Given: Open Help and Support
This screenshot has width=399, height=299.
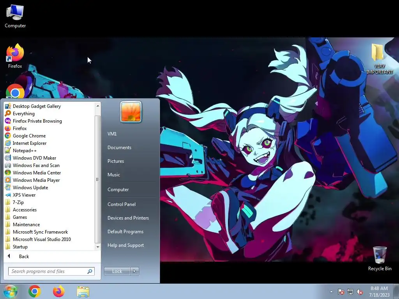Looking at the screenshot, I should (x=125, y=245).
